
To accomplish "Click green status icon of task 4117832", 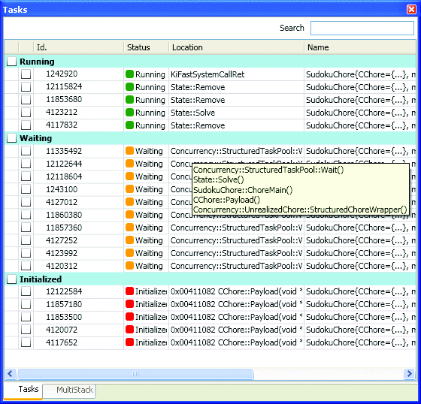I will pyautogui.click(x=129, y=125).
